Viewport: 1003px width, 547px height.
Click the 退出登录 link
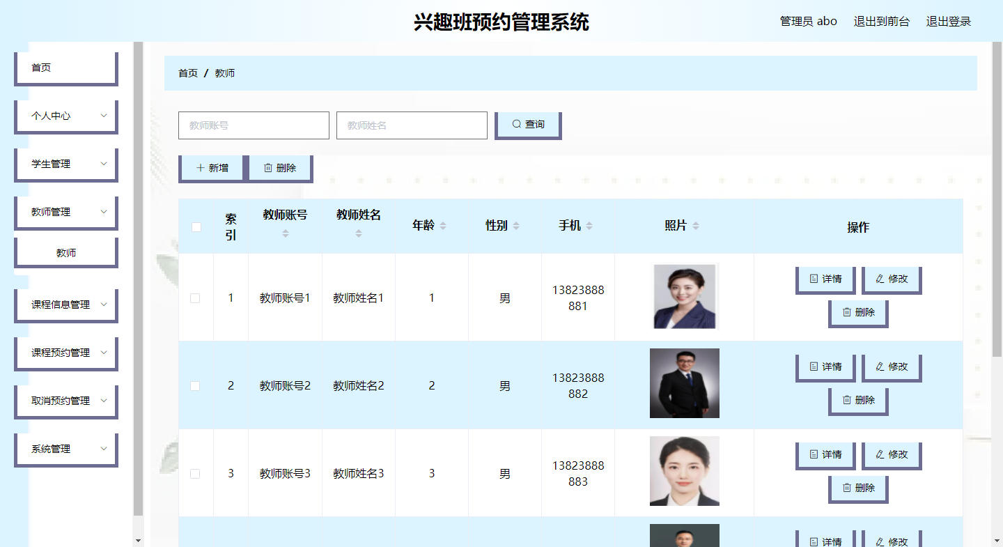948,22
